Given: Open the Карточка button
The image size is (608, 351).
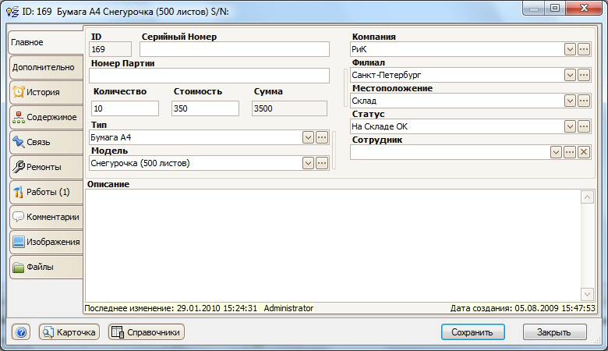Looking at the screenshot, I should tap(69, 332).
